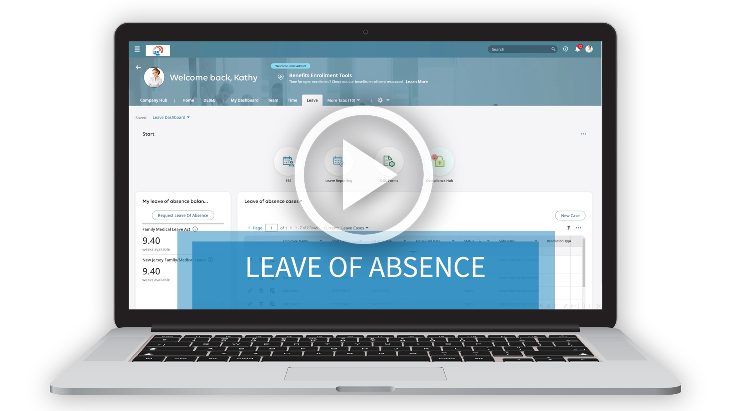Click the Search input field

coord(522,49)
